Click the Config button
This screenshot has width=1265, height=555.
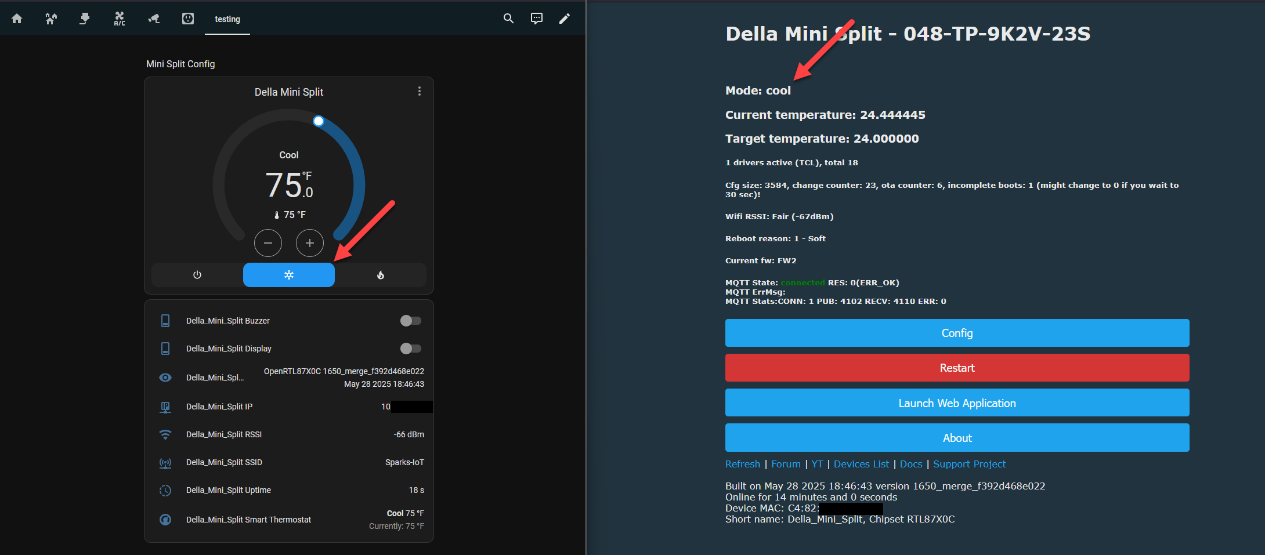(957, 333)
